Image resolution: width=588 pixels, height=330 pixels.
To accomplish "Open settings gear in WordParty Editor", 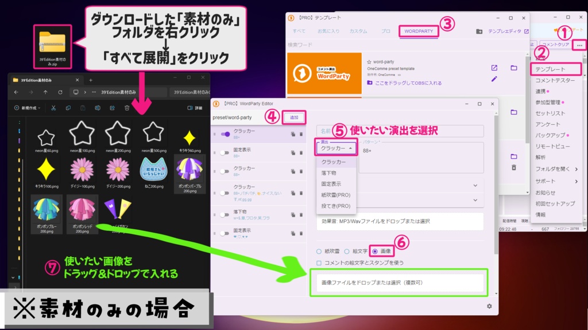I will pos(489,306).
